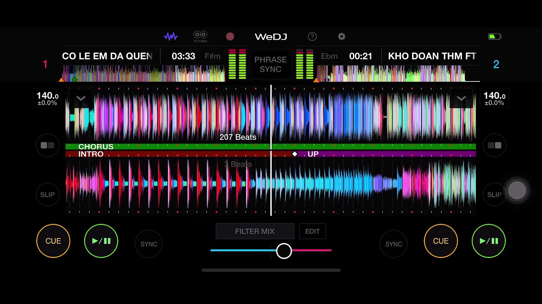Tap deck 2 time 00:21
This screenshot has height=304, width=542.
point(361,56)
